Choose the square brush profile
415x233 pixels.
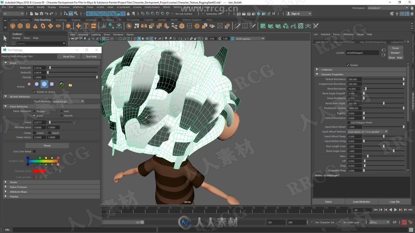coord(52,84)
